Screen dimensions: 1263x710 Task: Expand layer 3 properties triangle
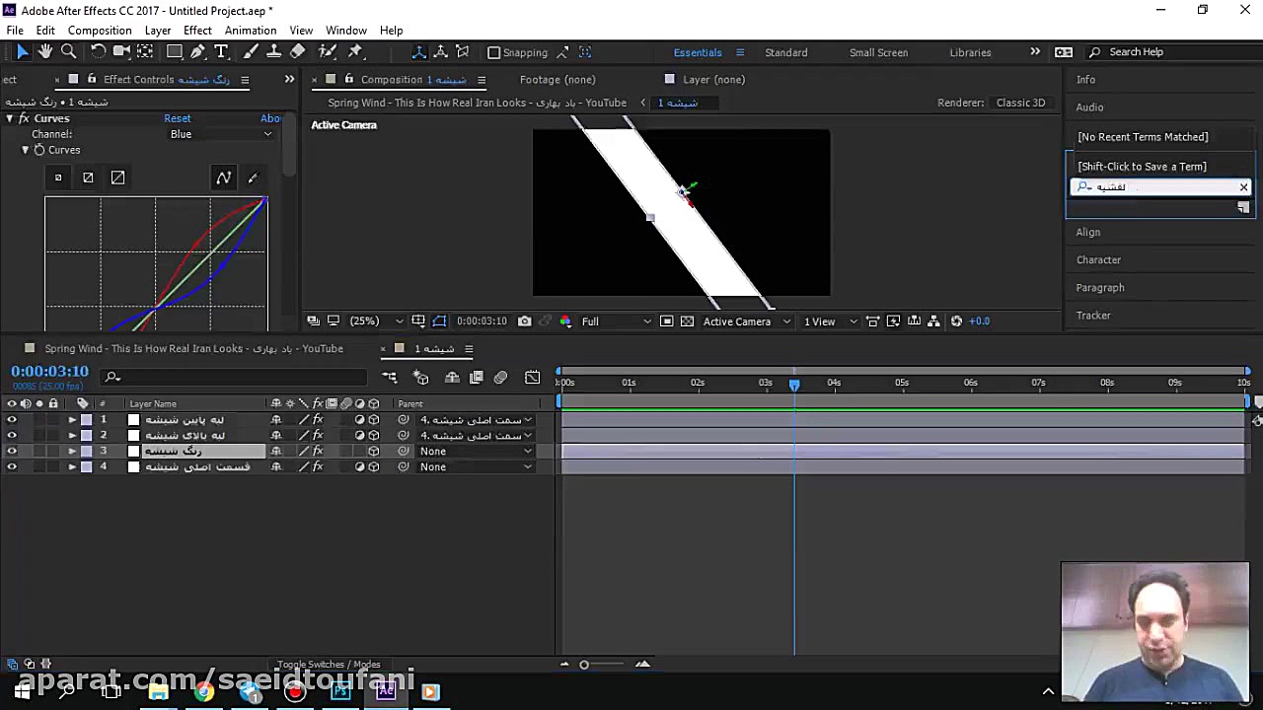[x=72, y=452]
